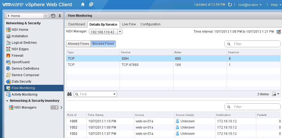
Task: Click the binoculars find icon
Action: tap(69, 94)
